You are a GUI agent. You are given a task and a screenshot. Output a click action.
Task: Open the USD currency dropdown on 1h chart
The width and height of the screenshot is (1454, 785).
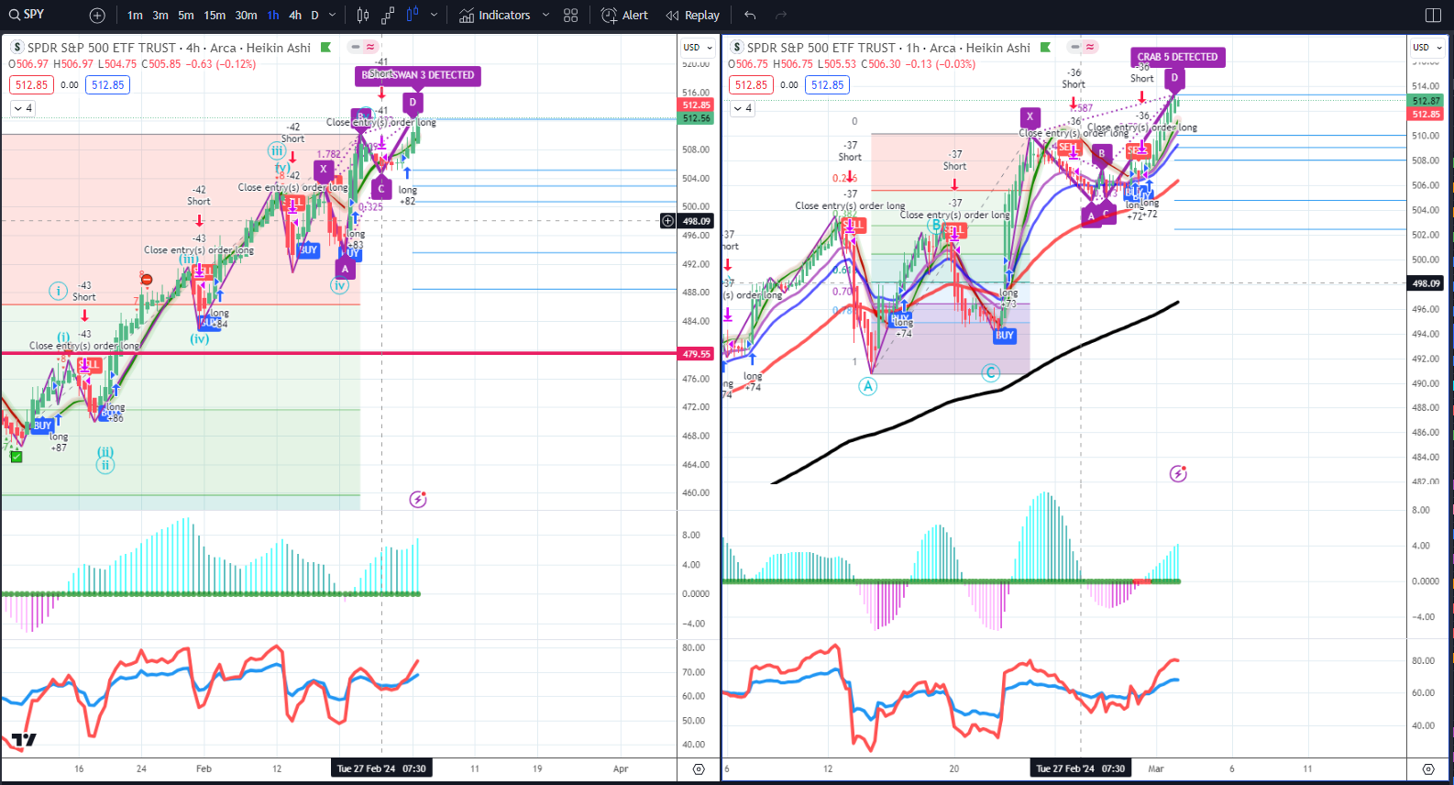1426,48
